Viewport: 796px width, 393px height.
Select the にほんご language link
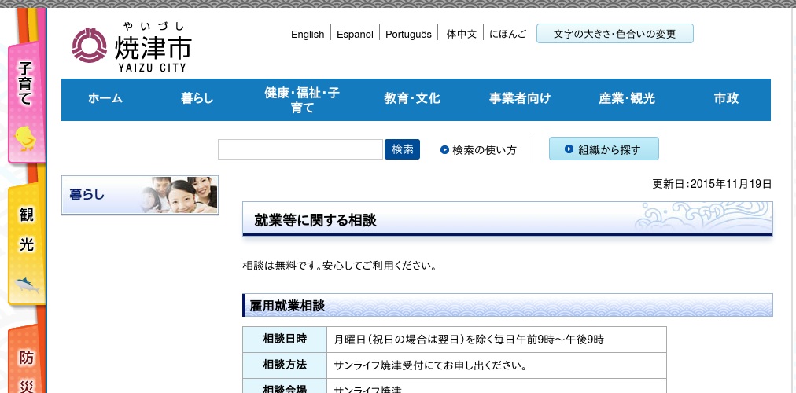[507, 34]
